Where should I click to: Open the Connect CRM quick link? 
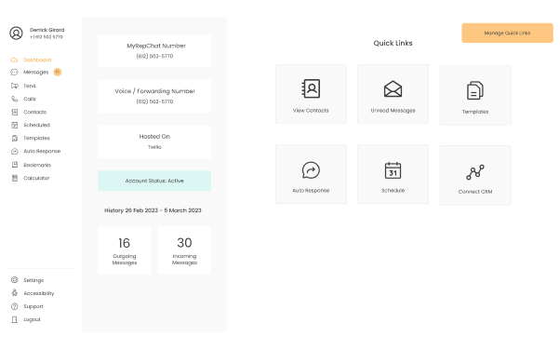click(x=475, y=175)
